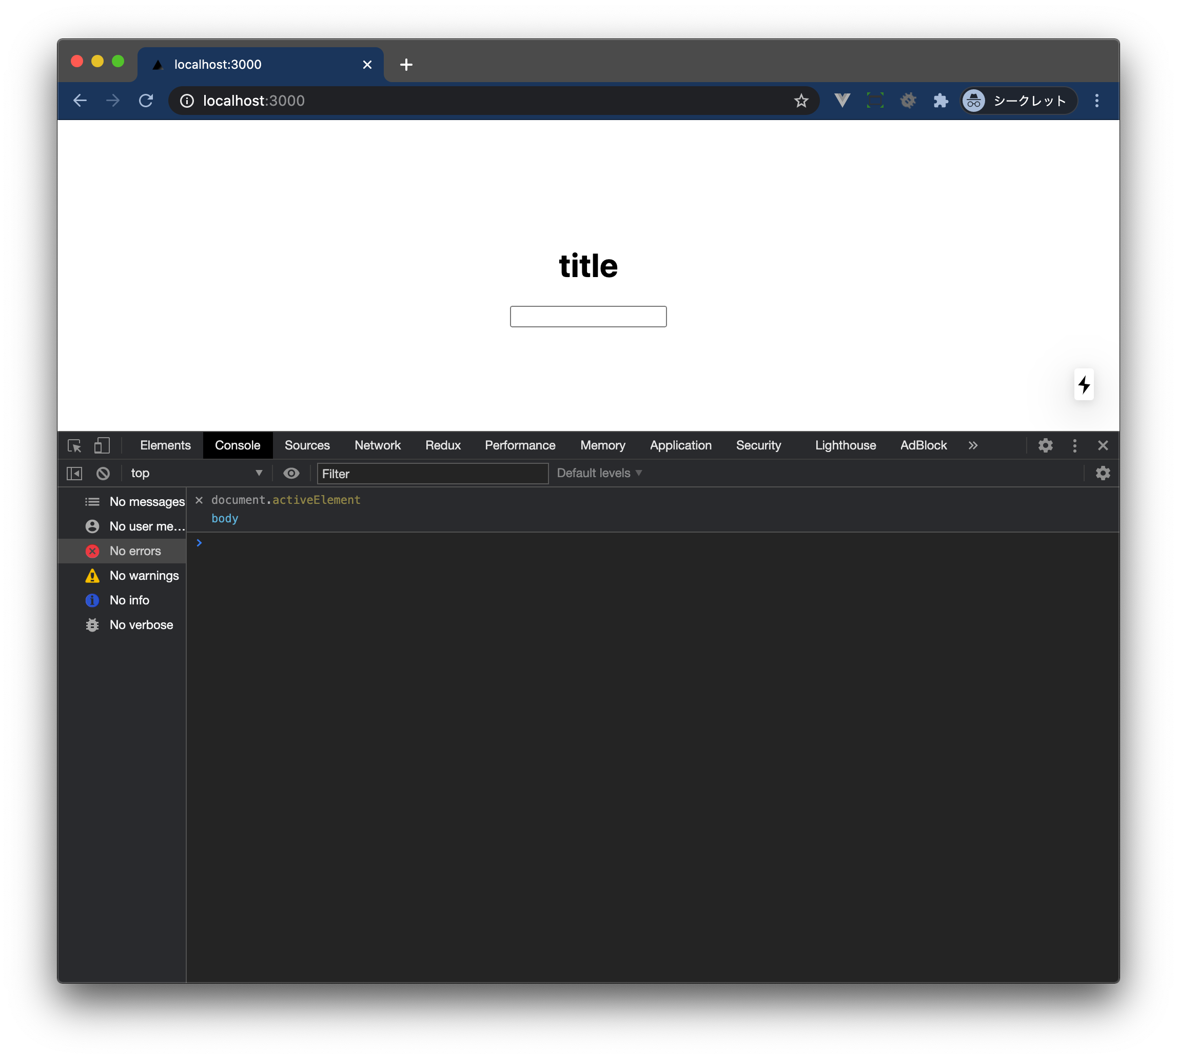Open a new browser tab
This screenshot has width=1177, height=1059.
[x=406, y=65]
